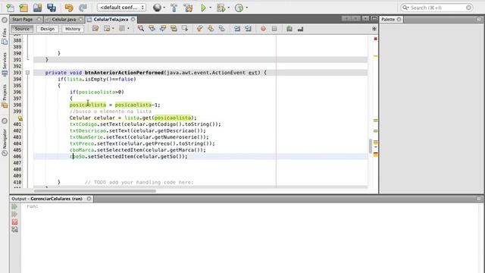Click Last Edit icon in editor toolbar
Viewport: 485px width, 273px height.
coord(95,29)
